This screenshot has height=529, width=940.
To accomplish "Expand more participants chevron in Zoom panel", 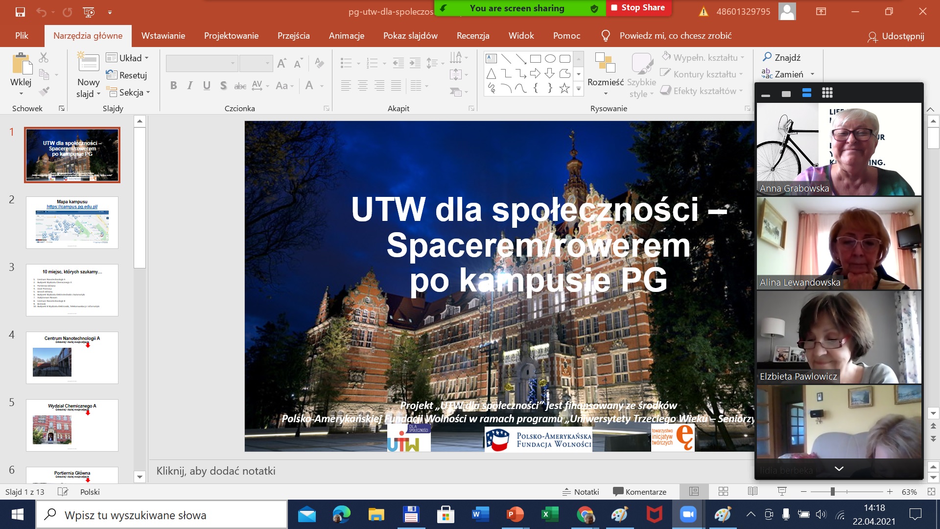I will click(x=839, y=469).
